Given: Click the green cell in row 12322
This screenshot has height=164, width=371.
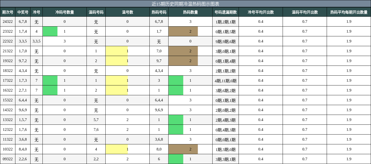Looking at the screenshot, I should pos(176,130).
